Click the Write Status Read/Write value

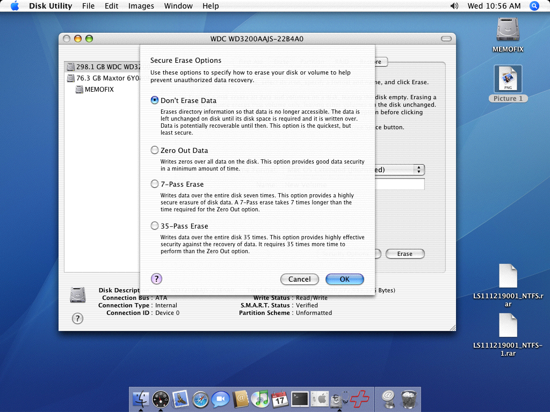(x=312, y=298)
